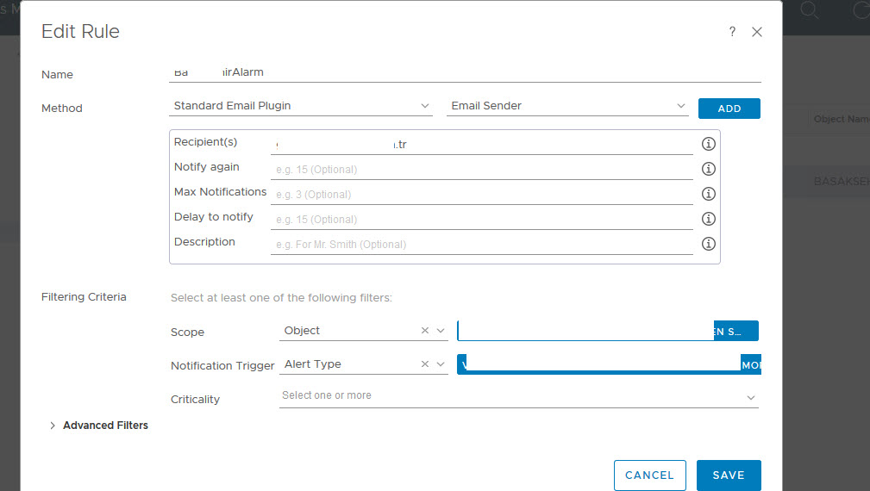Image resolution: width=870 pixels, height=491 pixels.
Task: Click the SAVE button
Action: point(728,475)
